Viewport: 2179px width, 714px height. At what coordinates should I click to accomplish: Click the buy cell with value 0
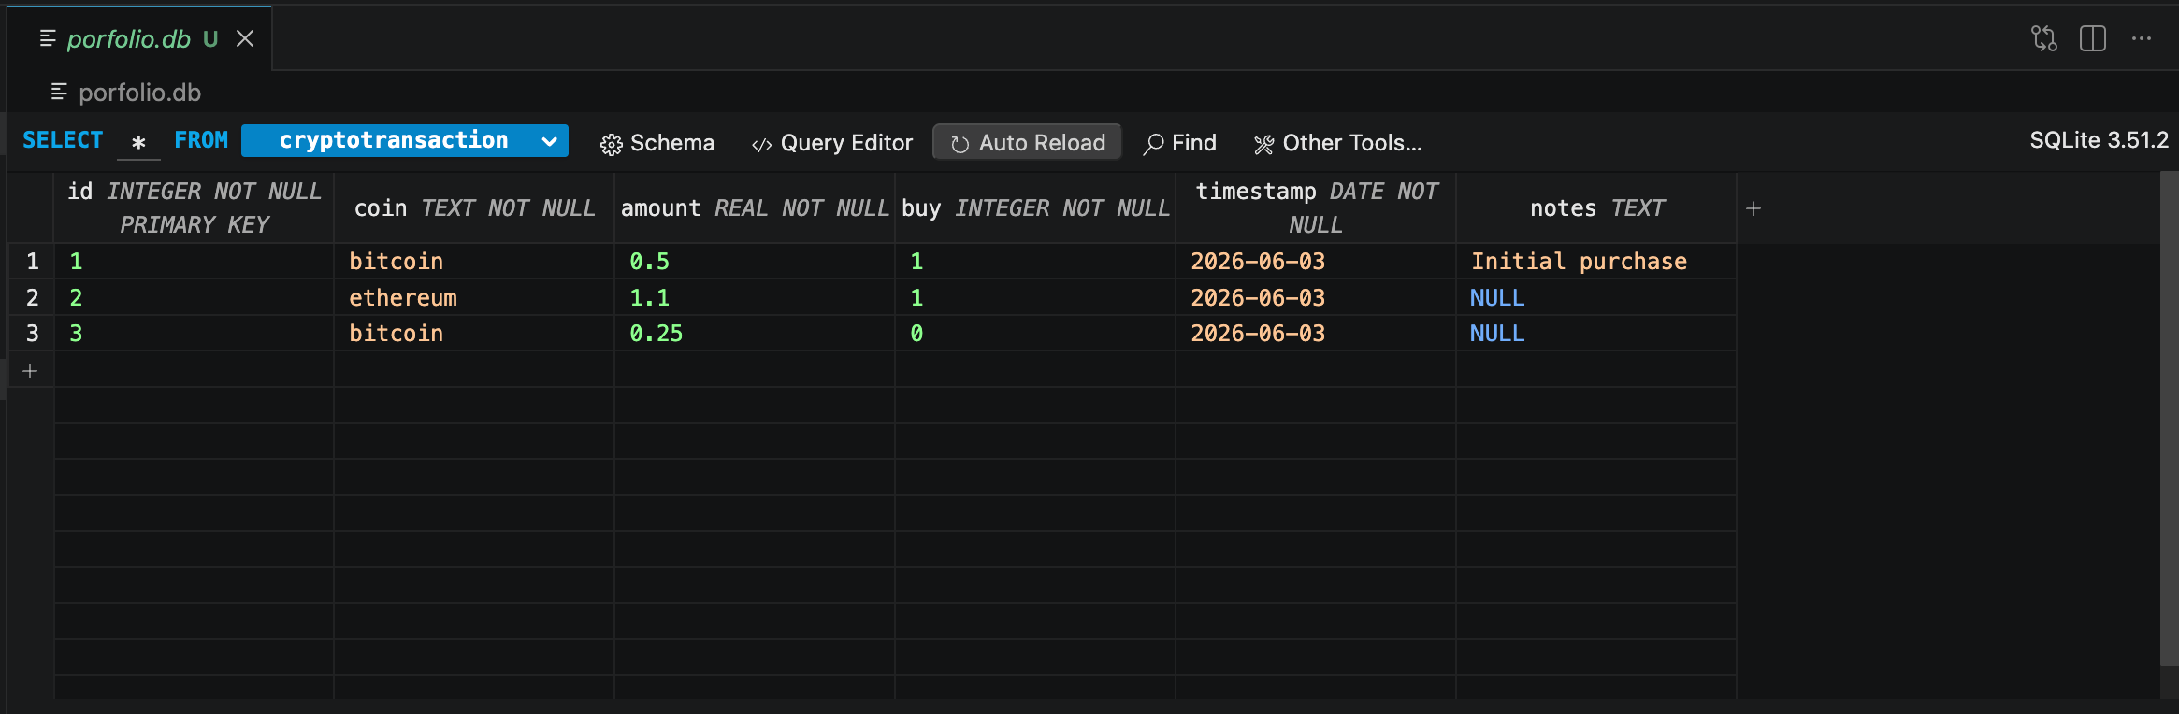pyautogui.click(x=1035, y=333)
